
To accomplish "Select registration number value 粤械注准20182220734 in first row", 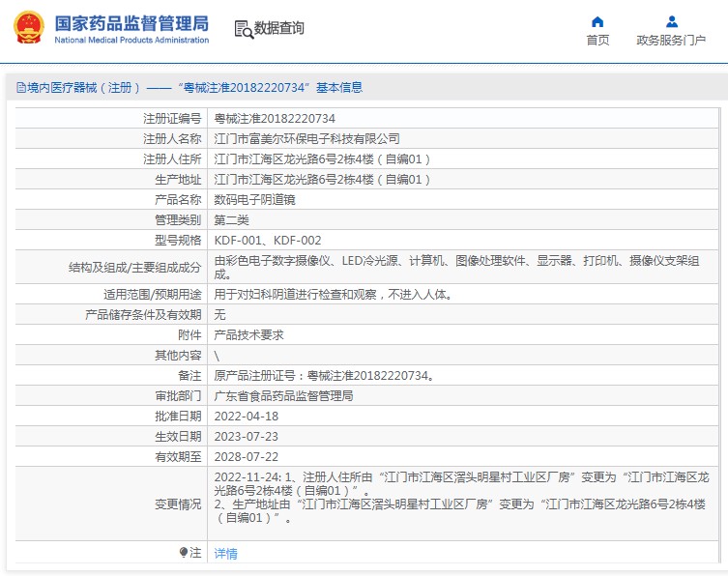I will 275,119.
